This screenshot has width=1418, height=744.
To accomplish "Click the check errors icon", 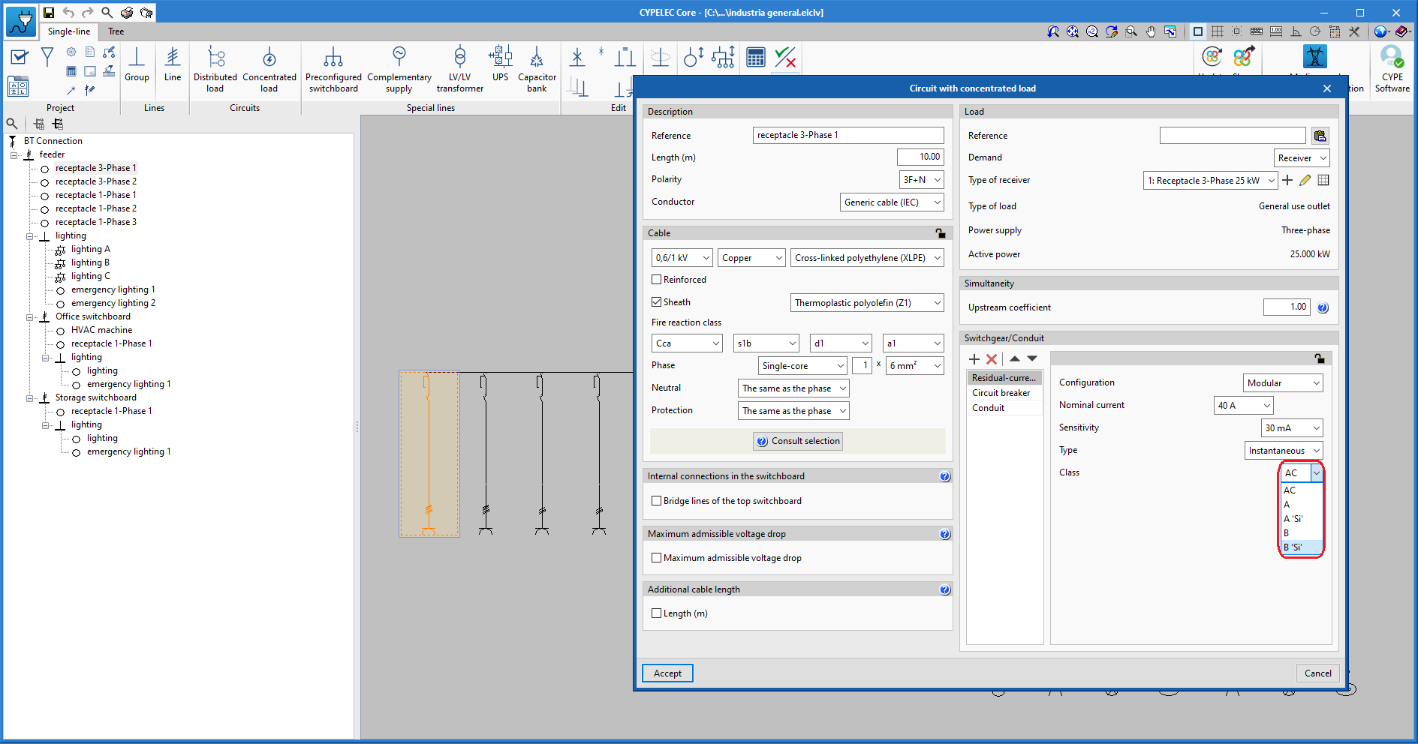I will click(x=785, y=57).
